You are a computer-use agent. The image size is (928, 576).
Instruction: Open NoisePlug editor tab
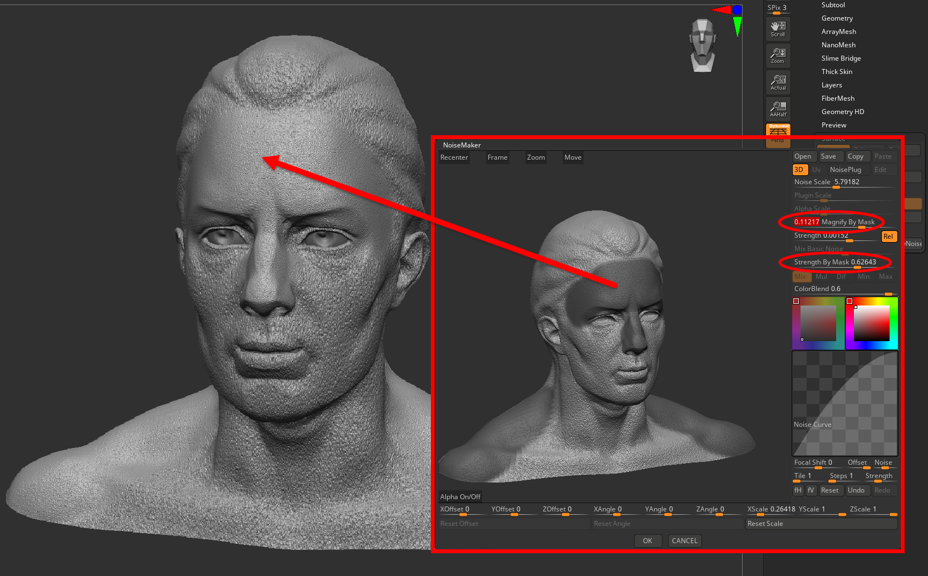(845, 170)
